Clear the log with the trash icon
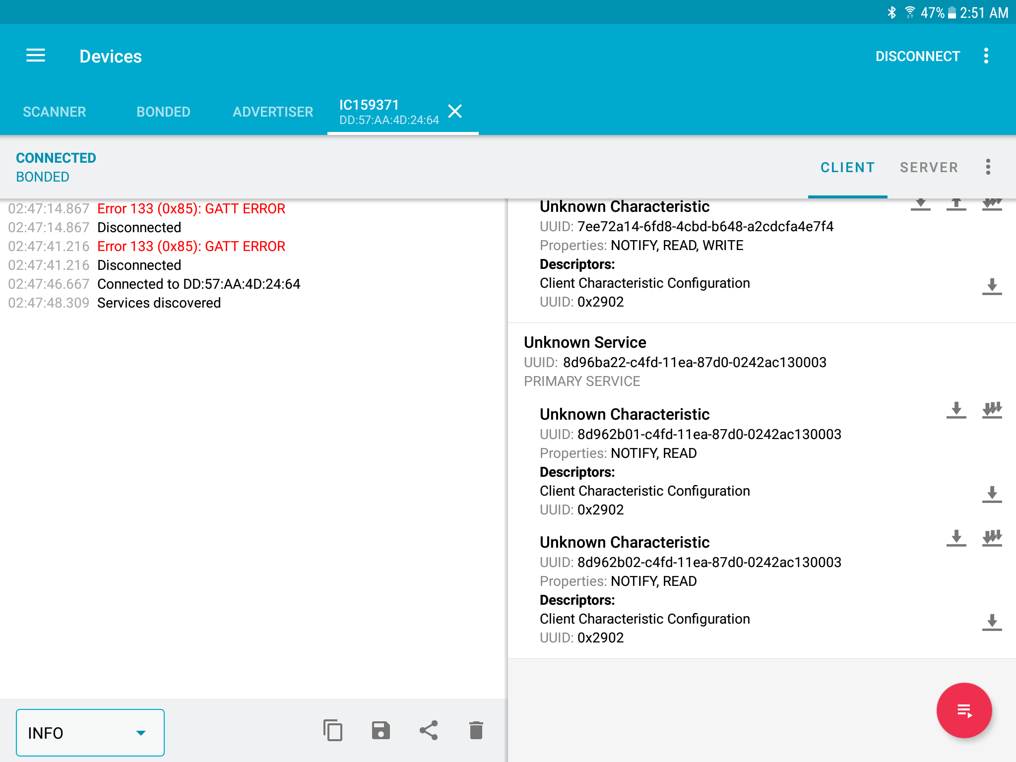Viewport: 1016px width, 762px height. (x=475, y=731)
